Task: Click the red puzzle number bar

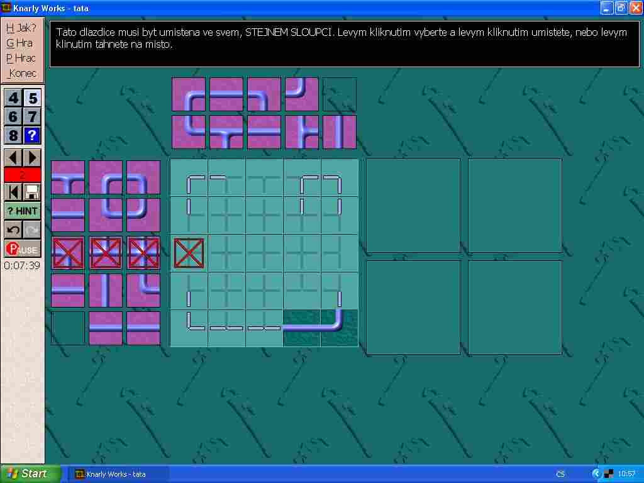Action: pyautogui.click(x=23, y=175)
